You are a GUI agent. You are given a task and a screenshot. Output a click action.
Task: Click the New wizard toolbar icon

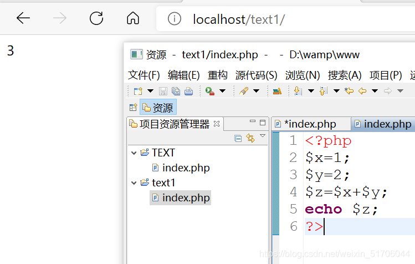(x=138, y=91)
